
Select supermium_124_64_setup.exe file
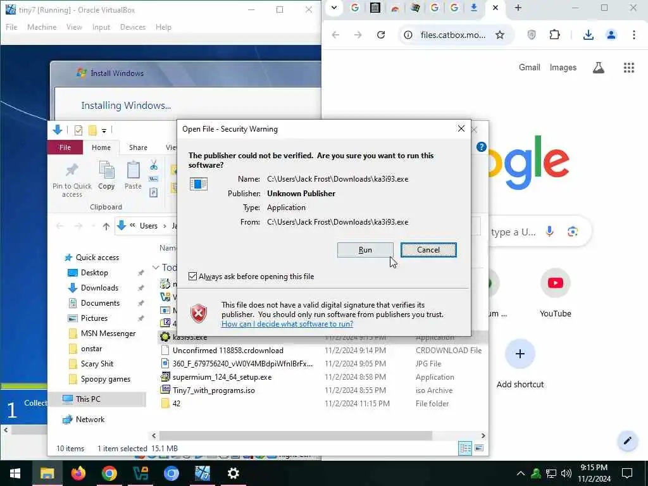222,377
